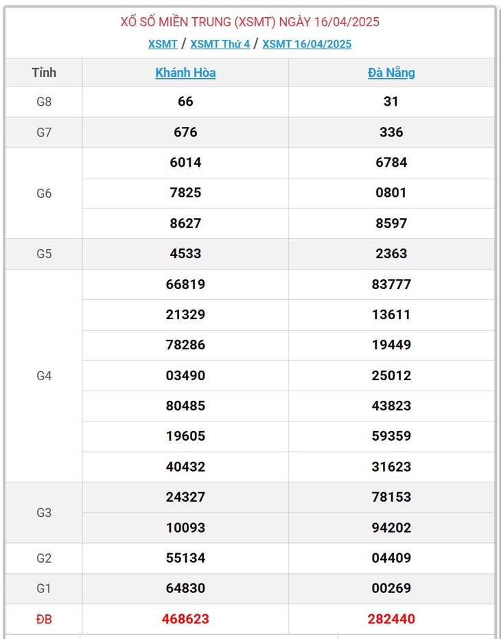Select Khánh Hòa G7 number 676
Image resolution: width=501 pixels, height=639 pixels.
(x=185, y=132)
